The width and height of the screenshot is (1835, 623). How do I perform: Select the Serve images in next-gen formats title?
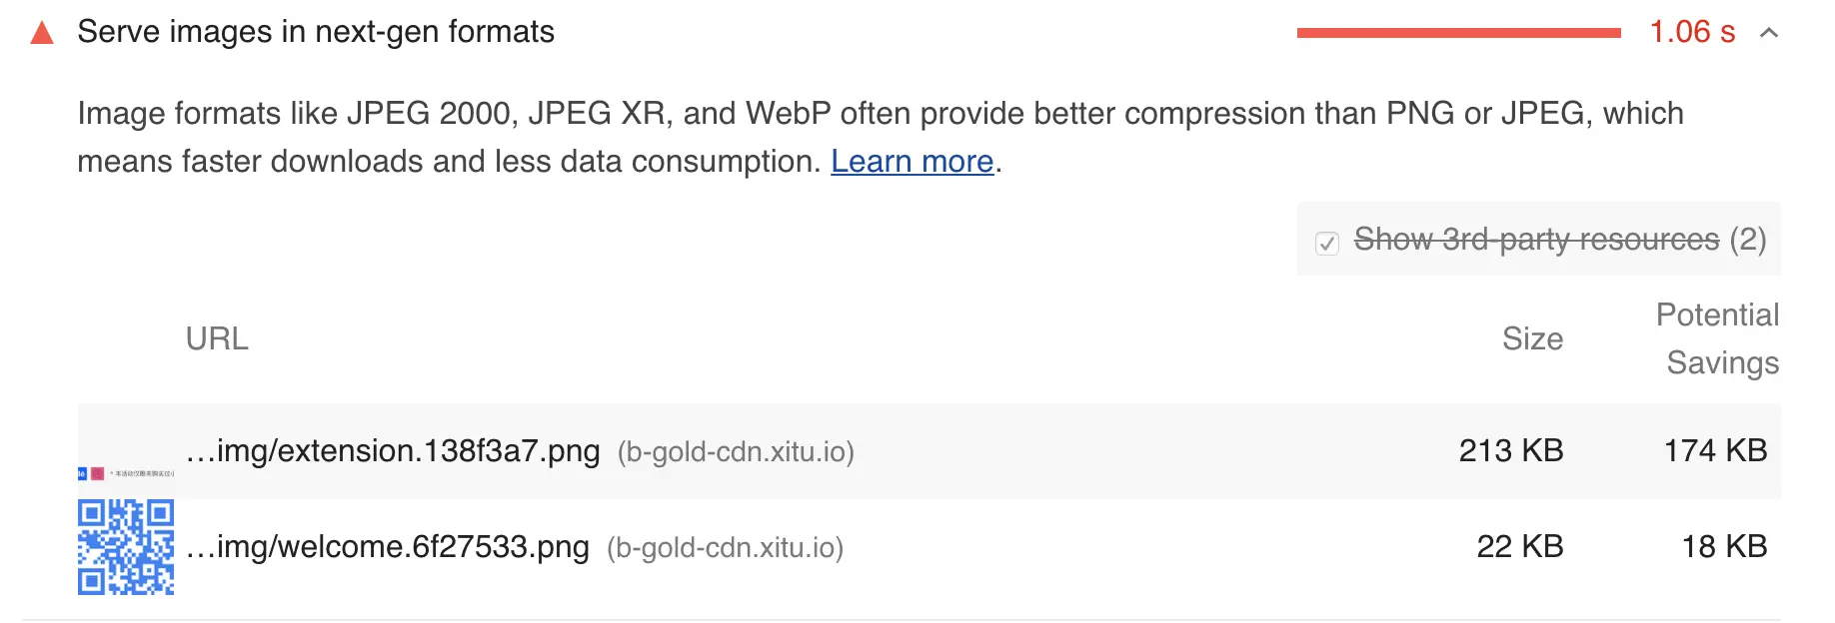[x=316, y=32]
